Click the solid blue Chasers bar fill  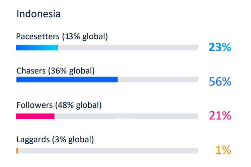[67, 79]
